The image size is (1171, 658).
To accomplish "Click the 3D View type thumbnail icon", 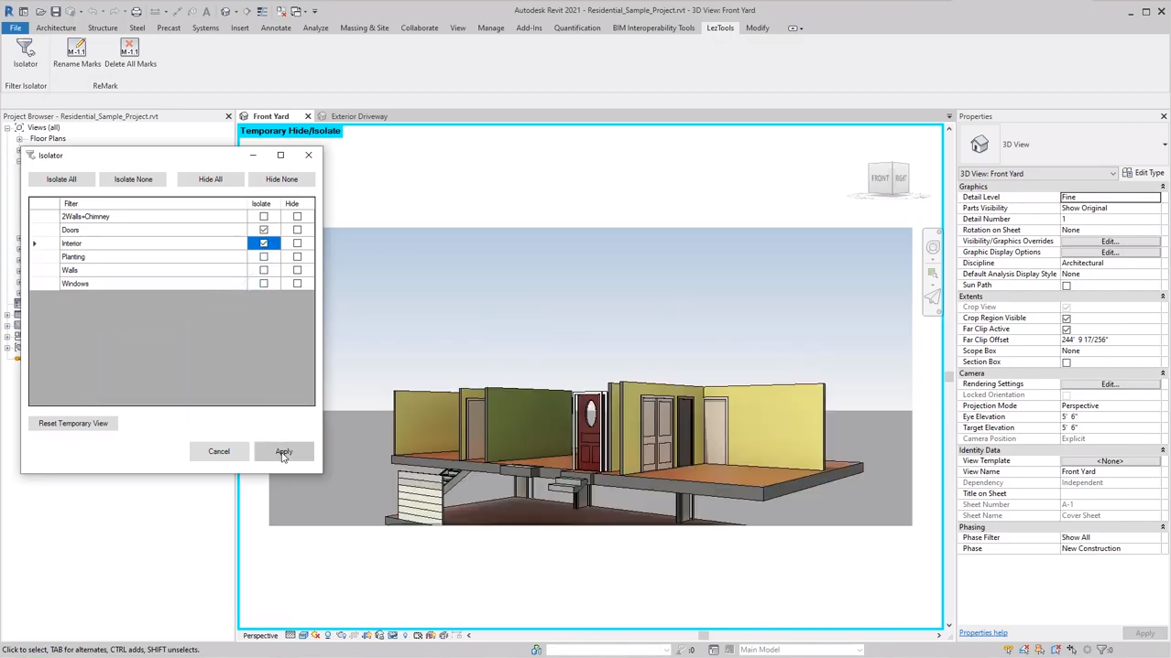I will click(979, 145).
